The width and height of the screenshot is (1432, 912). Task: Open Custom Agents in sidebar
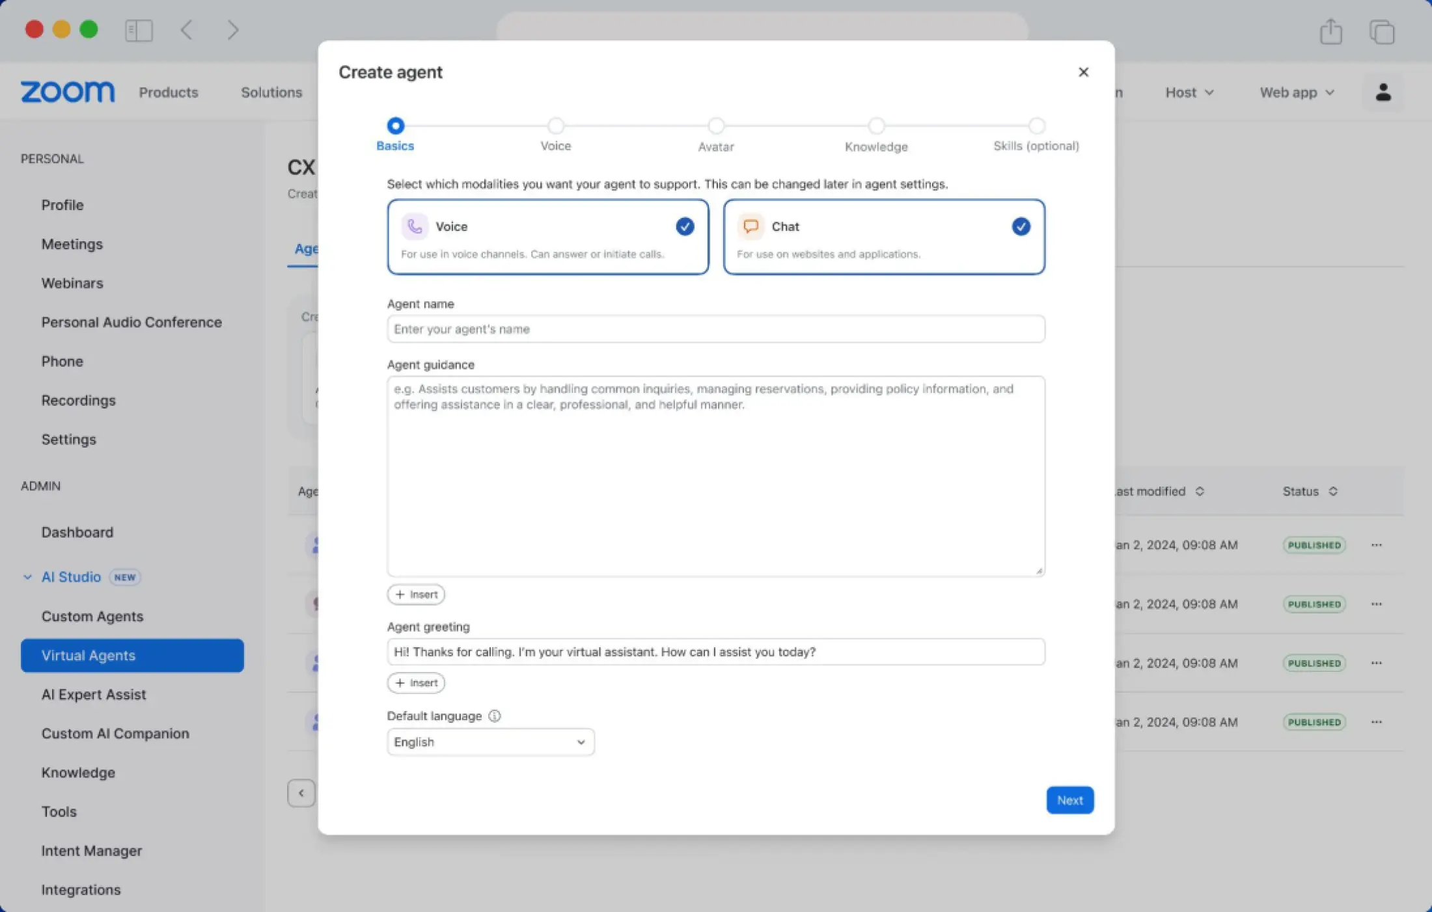click(x=92, y=616)
